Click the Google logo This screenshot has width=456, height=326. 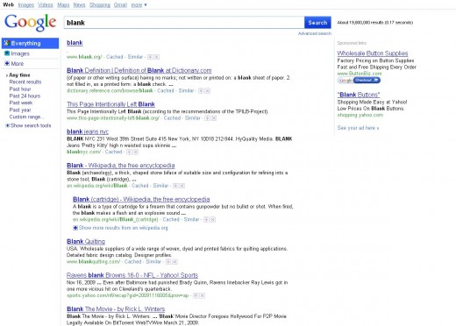pyautogui.click(x=30, y=22)
